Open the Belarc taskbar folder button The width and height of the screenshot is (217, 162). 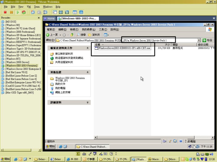41,159
